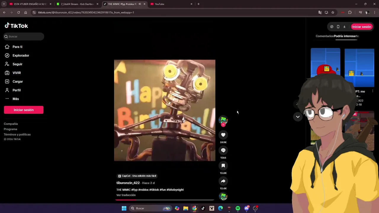This screenshot has width=379, height=213.
Task: Share video using the arrow icon
Action: point(223,181)
